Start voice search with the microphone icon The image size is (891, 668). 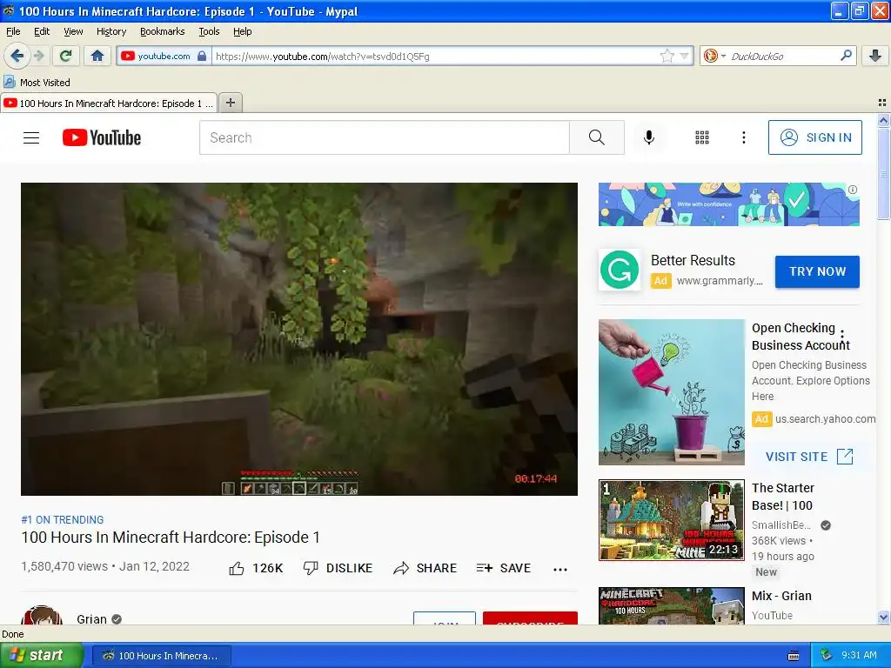pos(649,137)
